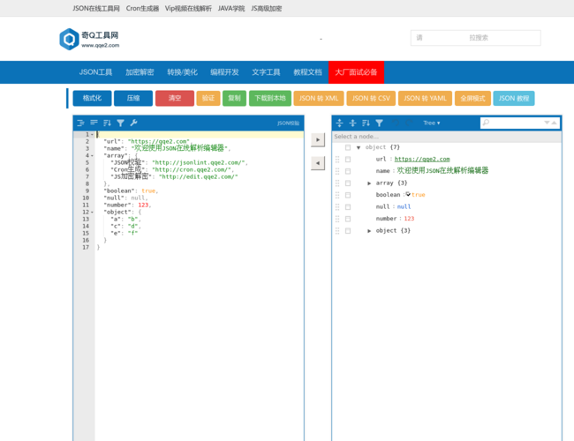Copy JSON to the tree with right arrow button

pos(318,139)
